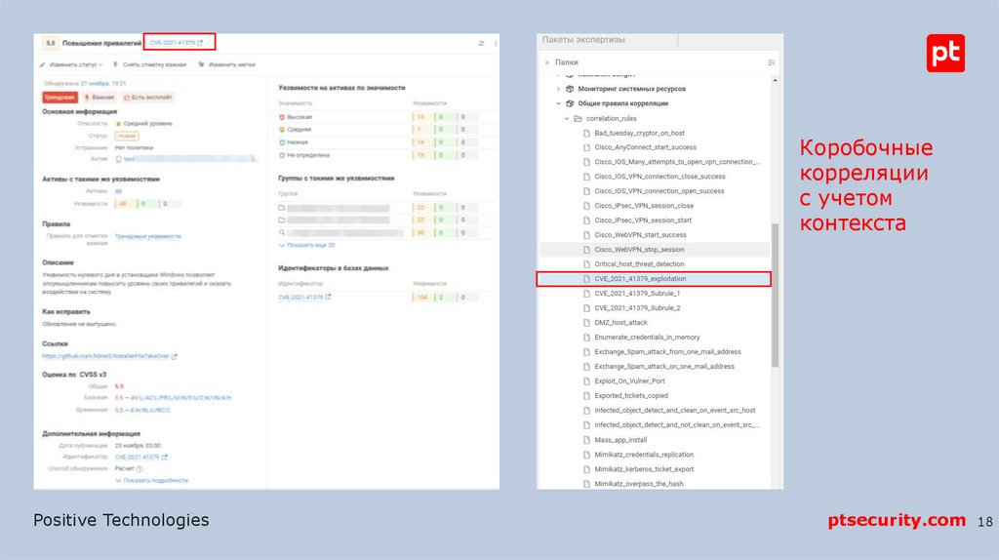Select Cisco_WebVPN_stop_session rule
This screenshot has width=999, height=560.
[639, 250]
